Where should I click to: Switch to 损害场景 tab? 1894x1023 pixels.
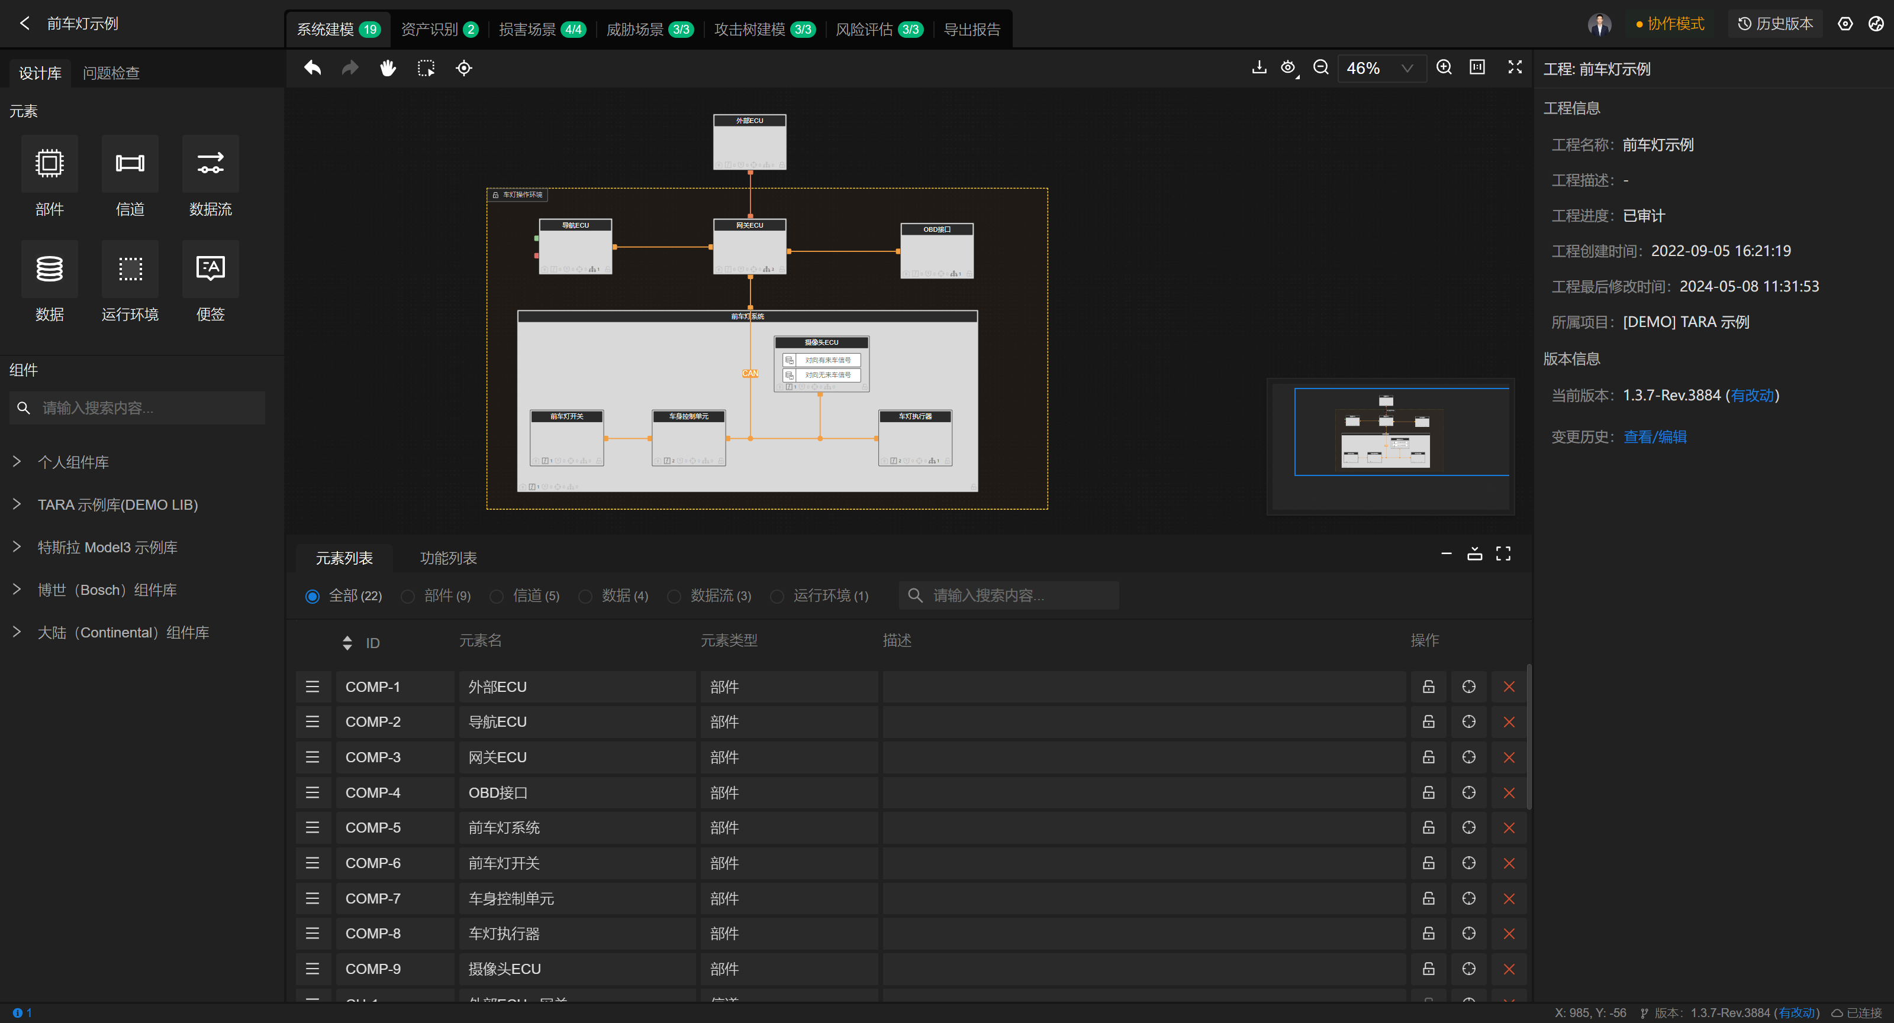pyautogui.click(x=542, y=30)
